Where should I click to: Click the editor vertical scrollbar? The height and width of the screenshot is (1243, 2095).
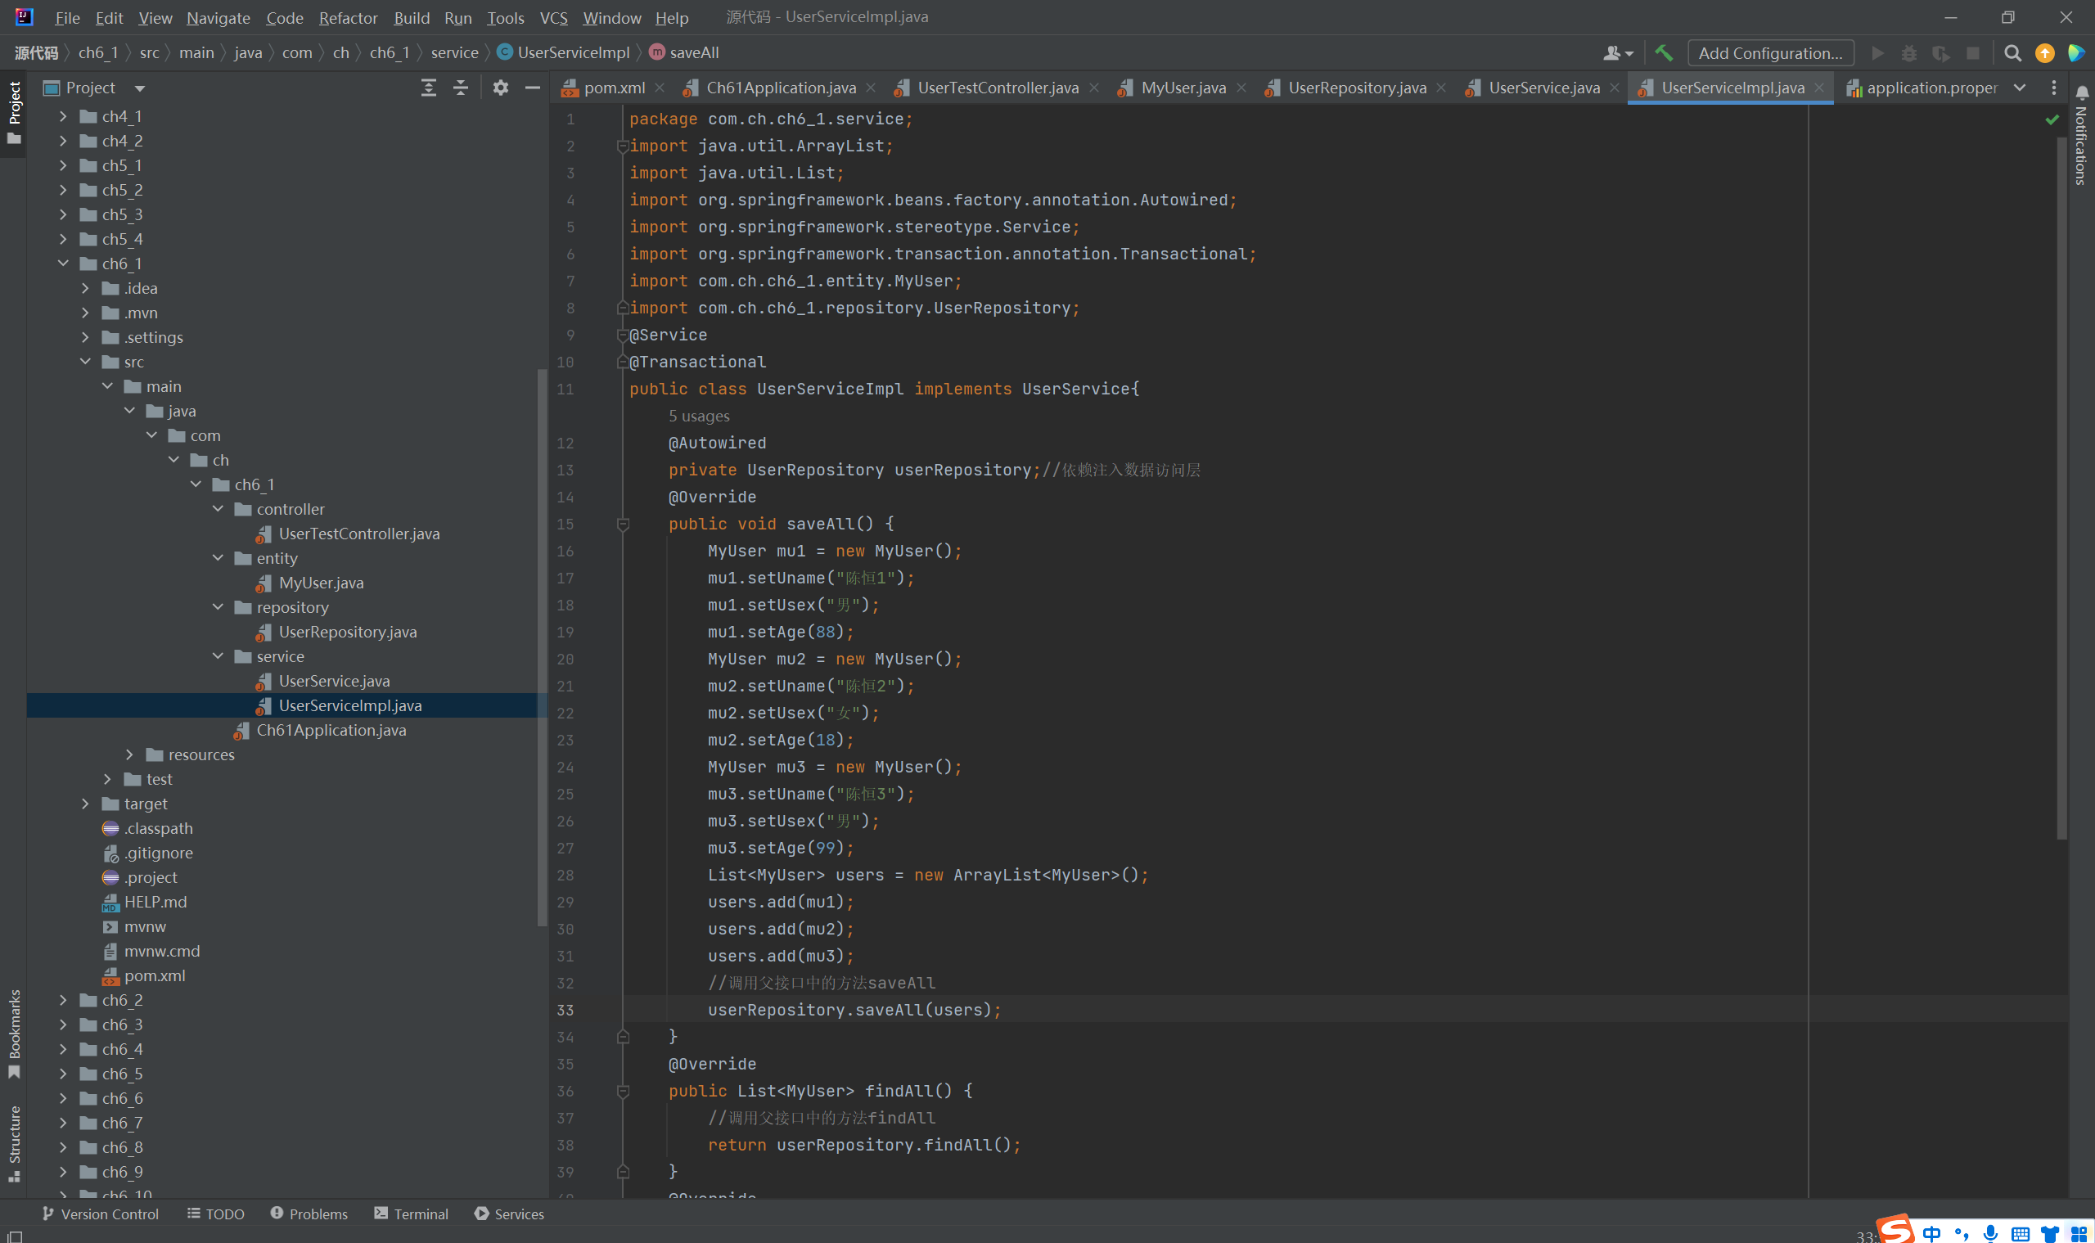[x=2061, y=486]
